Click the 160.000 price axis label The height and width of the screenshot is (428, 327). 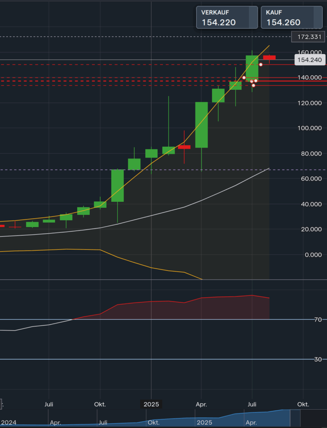[x=309, y=52]
